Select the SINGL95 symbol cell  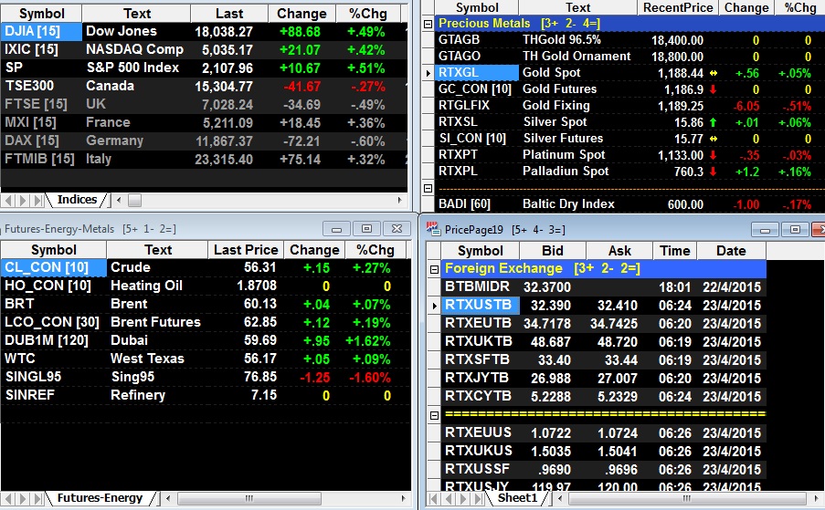[53, 377]
